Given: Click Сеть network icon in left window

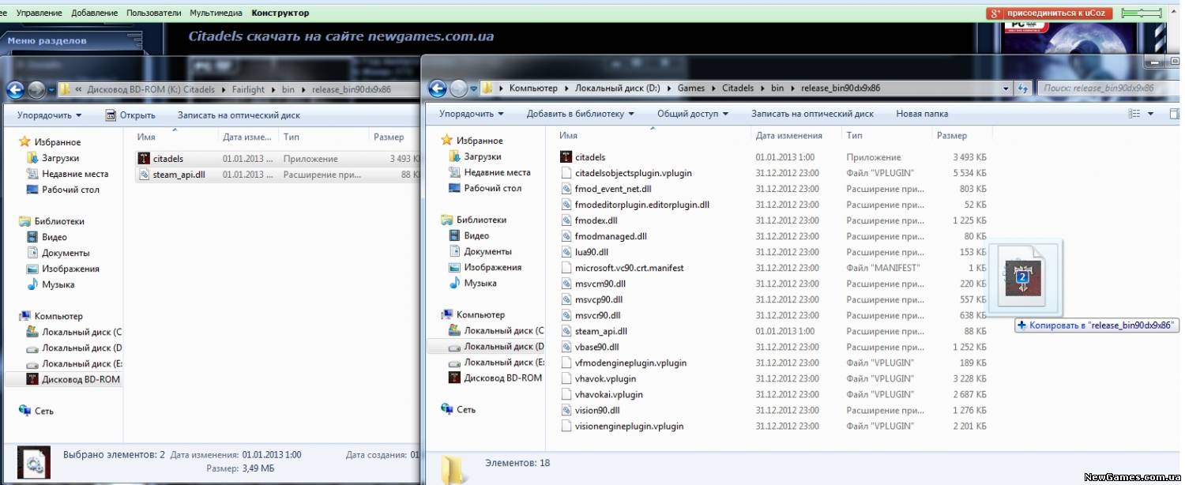Looking at the screenshot, I should click(x=24, y=411).
